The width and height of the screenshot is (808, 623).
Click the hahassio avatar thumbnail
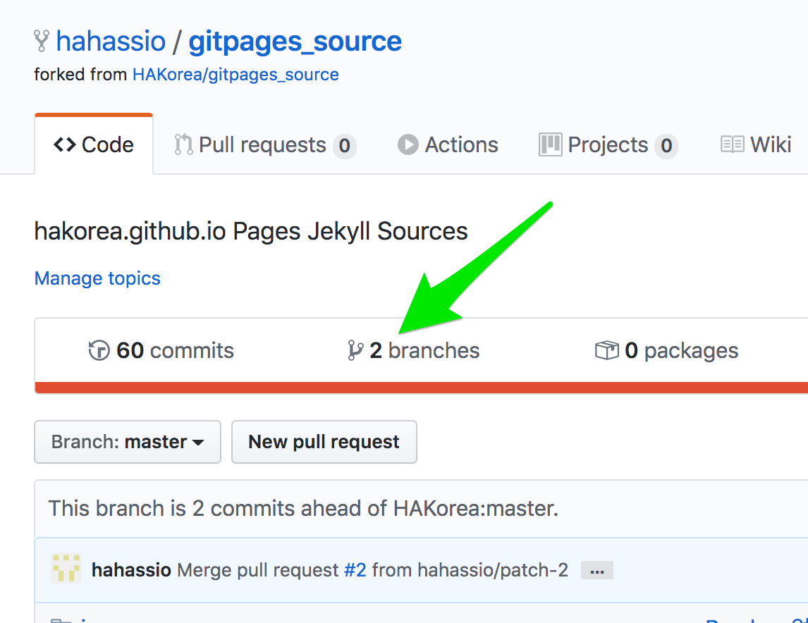(x=66, y=569)
